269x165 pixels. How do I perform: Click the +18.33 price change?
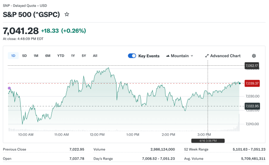(50, 31)
